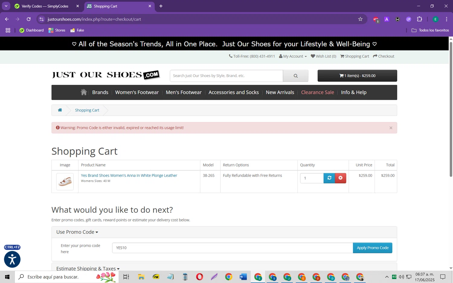Click the Apply Promo Code button
The image size is (453, 283).
point(372,248)
